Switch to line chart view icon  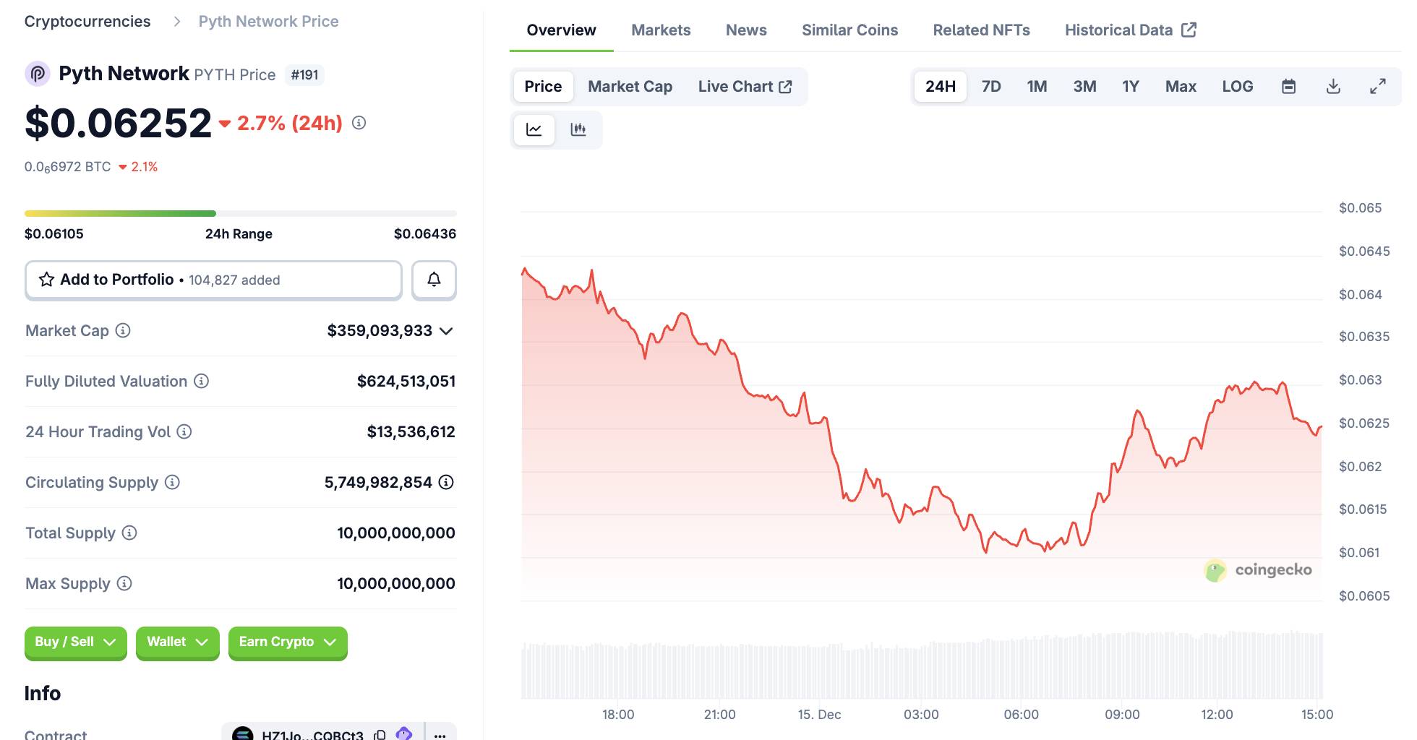pos(534,130)
